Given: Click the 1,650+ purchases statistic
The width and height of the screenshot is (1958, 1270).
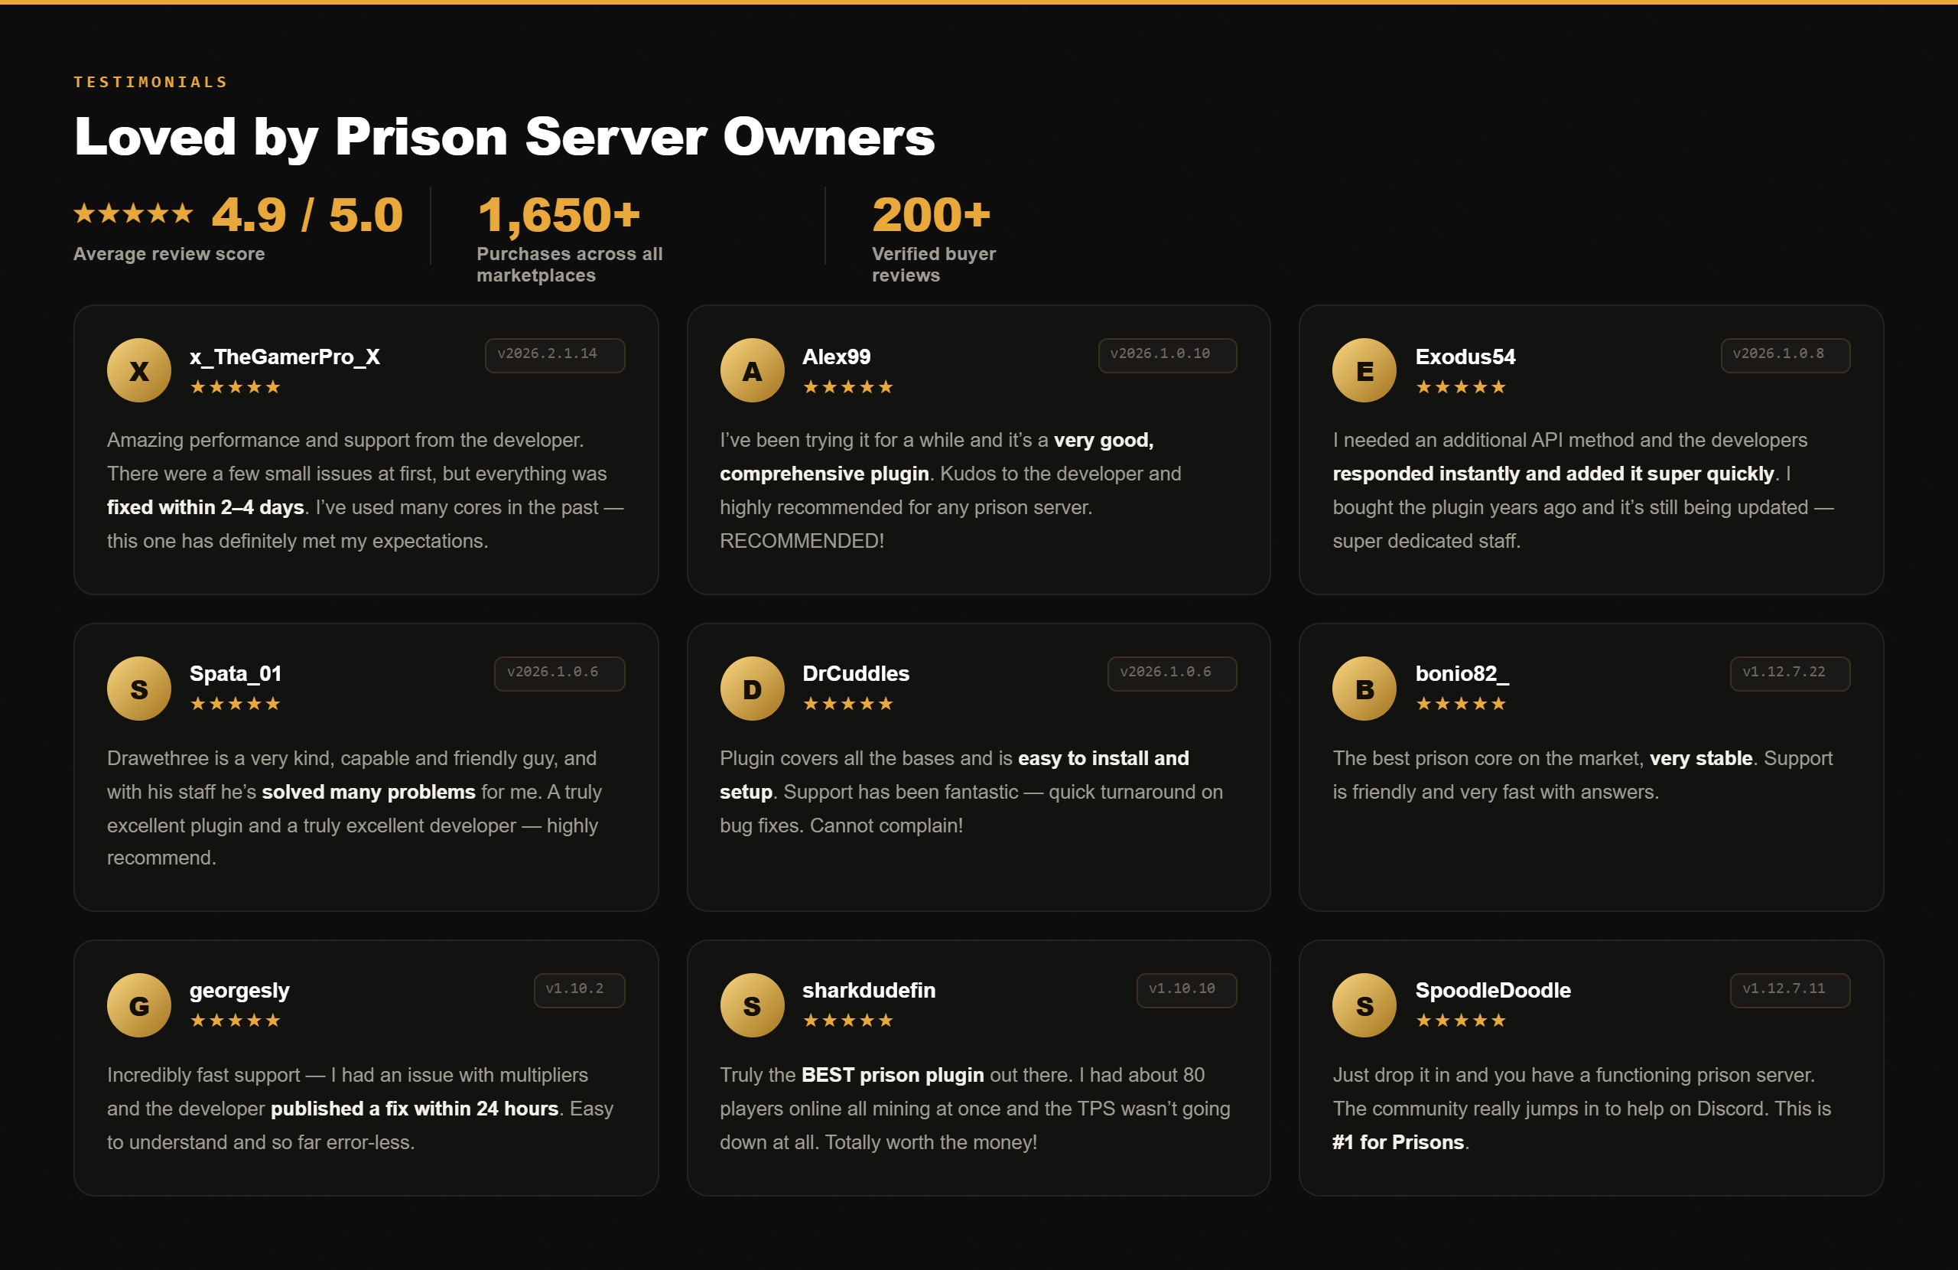Looking at the screenshot, I should click(558, 215).
